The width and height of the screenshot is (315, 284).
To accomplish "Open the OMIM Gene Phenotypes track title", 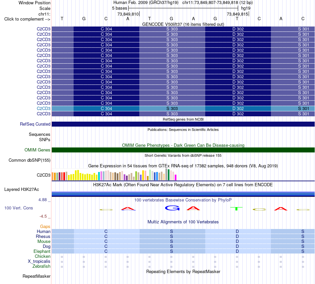I will click(x=183, y=145).
